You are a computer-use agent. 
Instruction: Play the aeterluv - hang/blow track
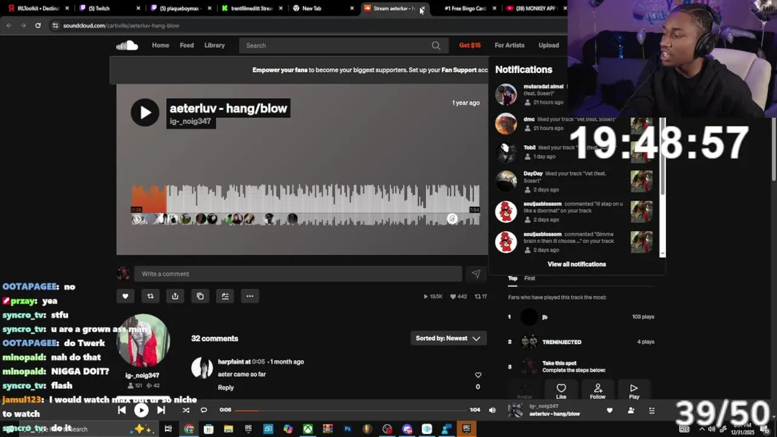pos(145,112)
